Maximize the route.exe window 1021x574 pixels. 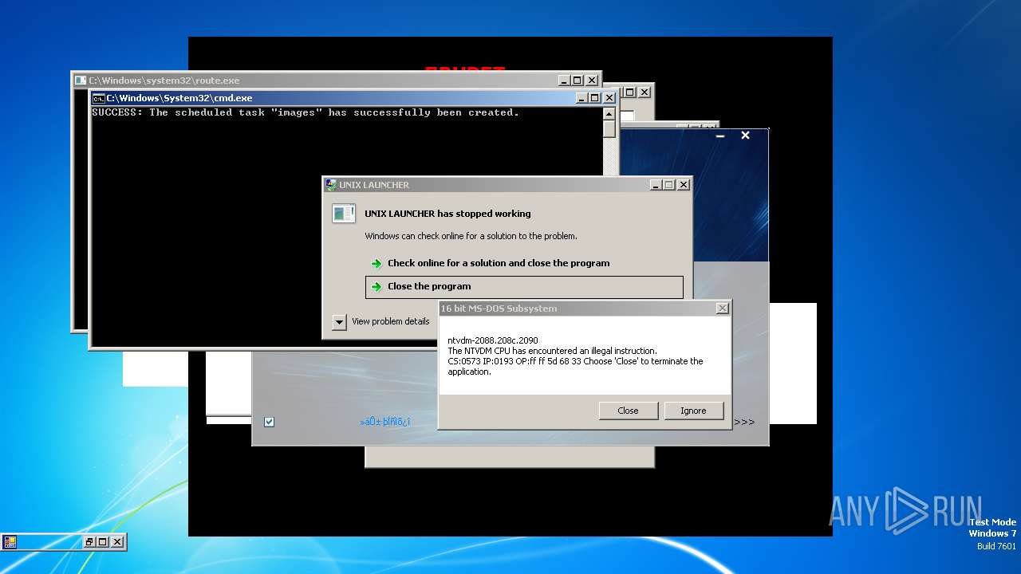tap(578, 81)
